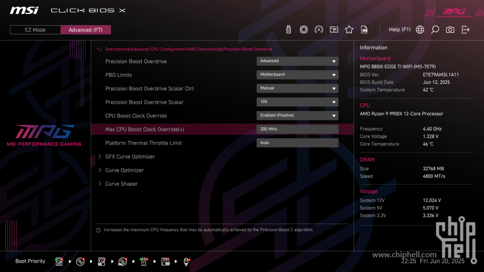This screenshot has height=272, width=484.
Task: Click the Boot Priority label
Action: (30, 261)
